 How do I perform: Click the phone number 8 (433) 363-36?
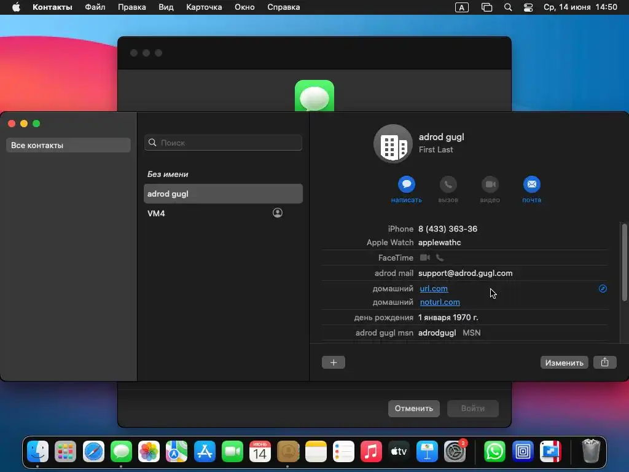448,229
